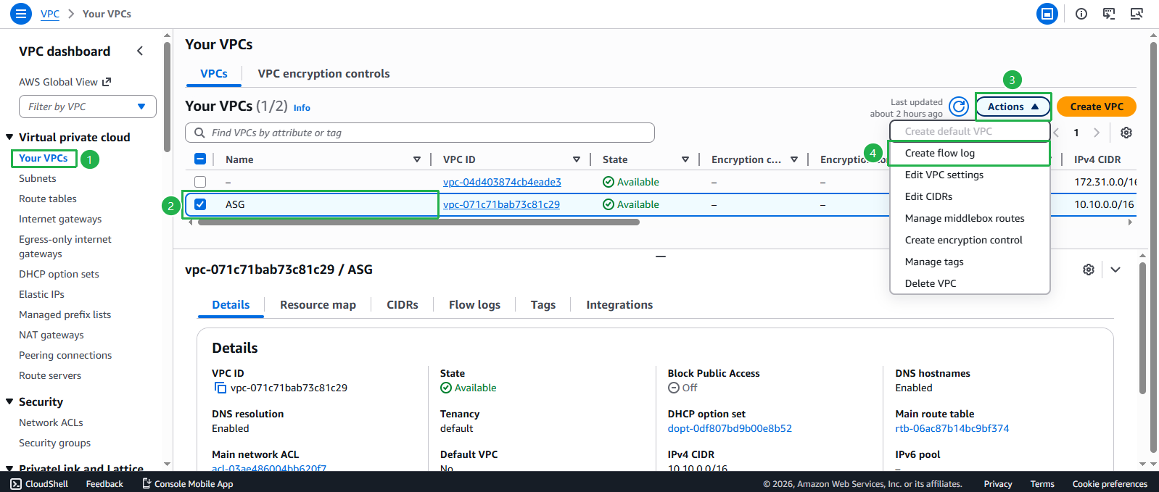
Task: Choose Create encryption control menu item
Action: (x=970, y=240)
